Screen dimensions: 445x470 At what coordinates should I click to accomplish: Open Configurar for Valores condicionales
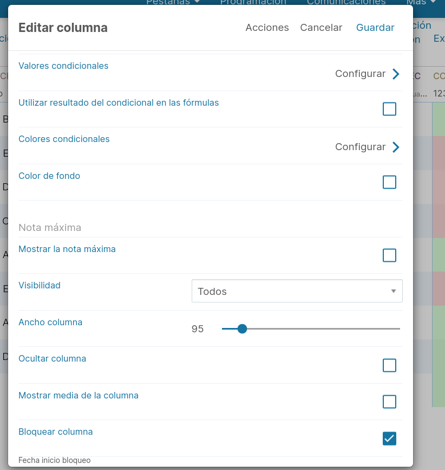point(361,74)
